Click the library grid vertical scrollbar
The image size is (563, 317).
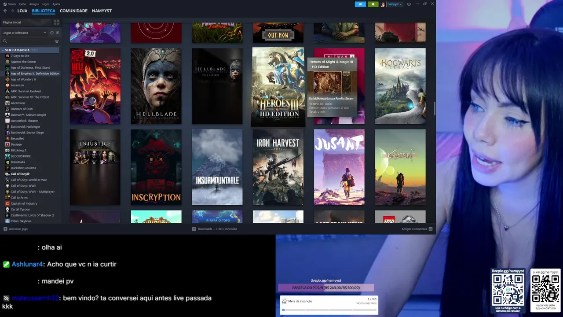434,108
